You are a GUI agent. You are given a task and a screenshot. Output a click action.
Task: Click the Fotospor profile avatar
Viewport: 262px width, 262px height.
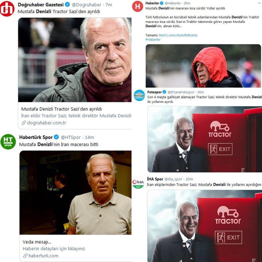point(139,95)
